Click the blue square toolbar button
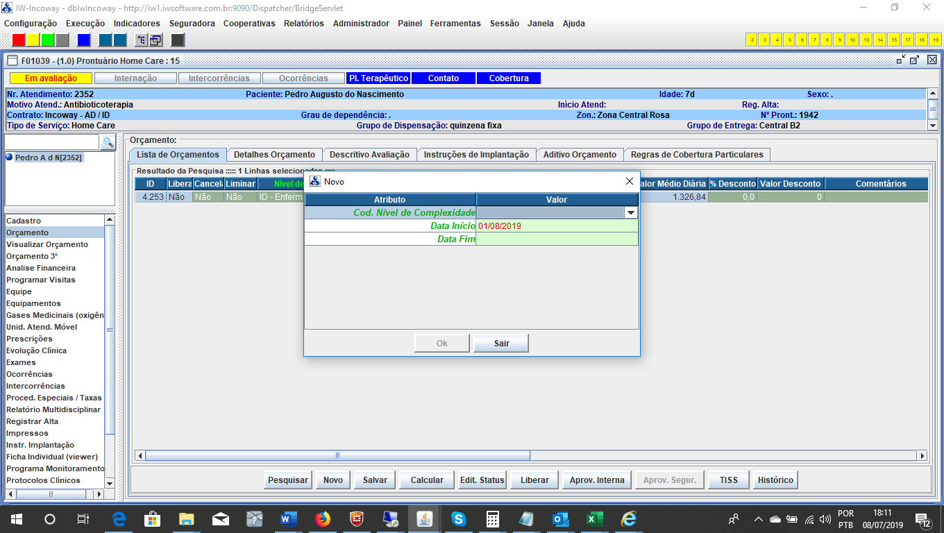 83,40
